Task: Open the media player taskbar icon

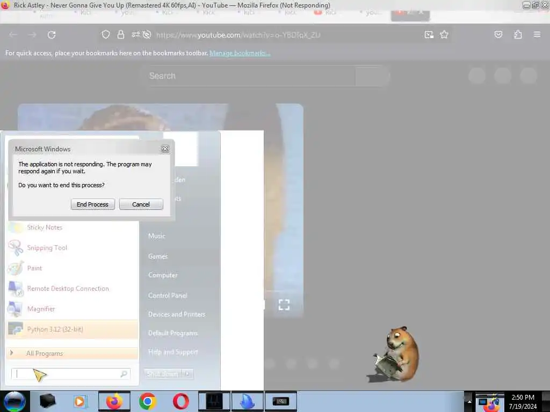Action: click(x=79, y=401)
